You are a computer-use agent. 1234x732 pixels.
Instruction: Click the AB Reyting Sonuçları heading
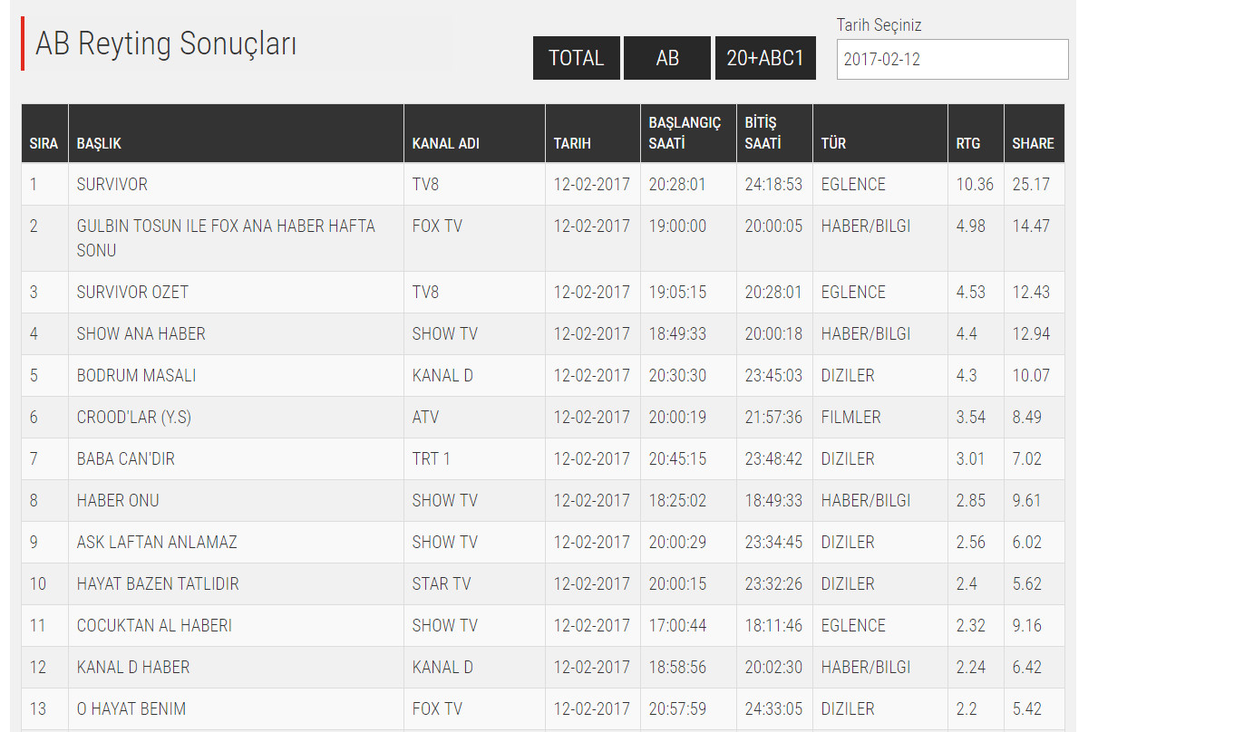coord(166,43)
